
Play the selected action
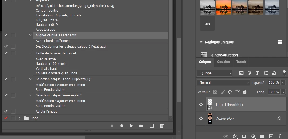click(x=132, y=126)
